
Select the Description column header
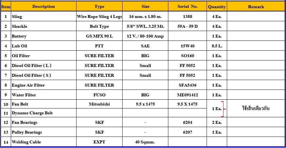pos(43,7)
